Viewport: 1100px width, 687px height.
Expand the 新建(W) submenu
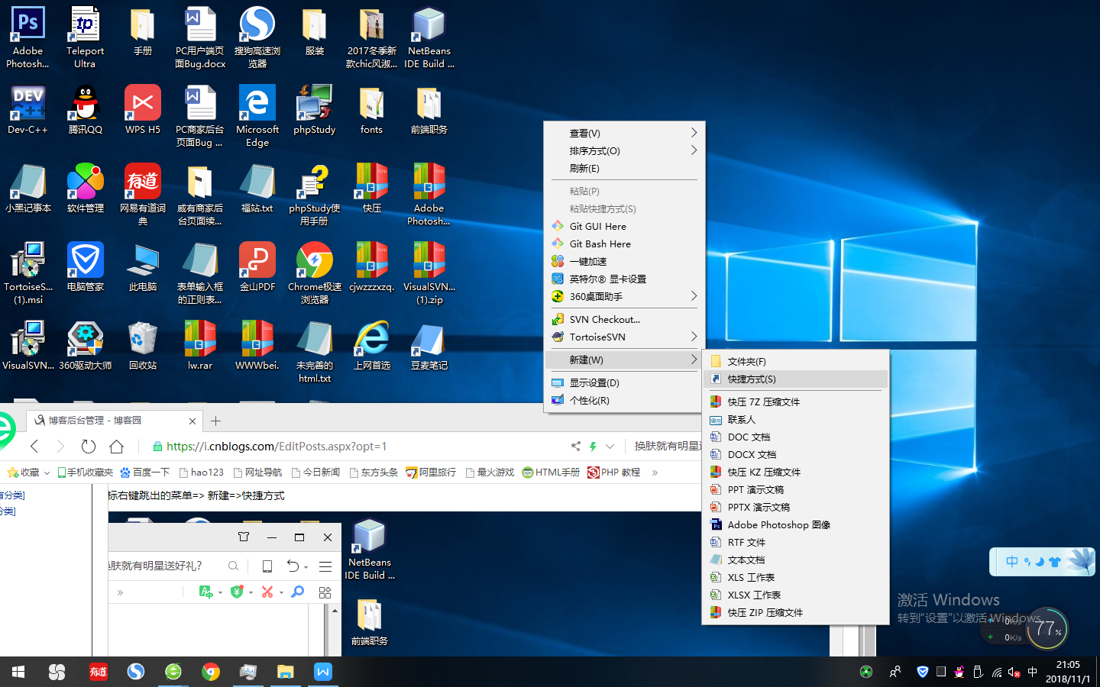[x=624, y=360]
